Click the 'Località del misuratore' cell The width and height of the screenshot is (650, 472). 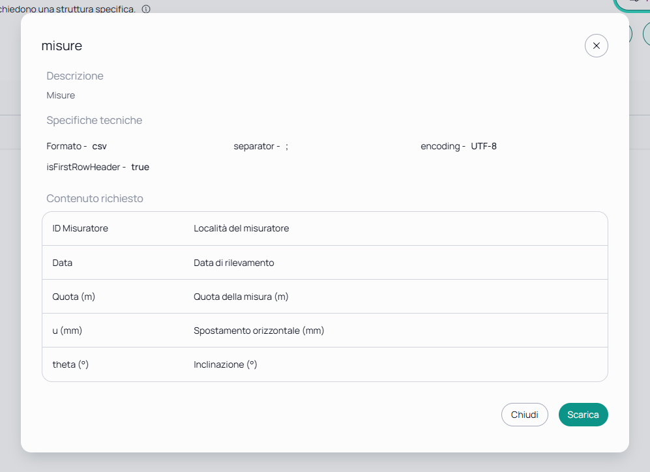tap(241, 228)
